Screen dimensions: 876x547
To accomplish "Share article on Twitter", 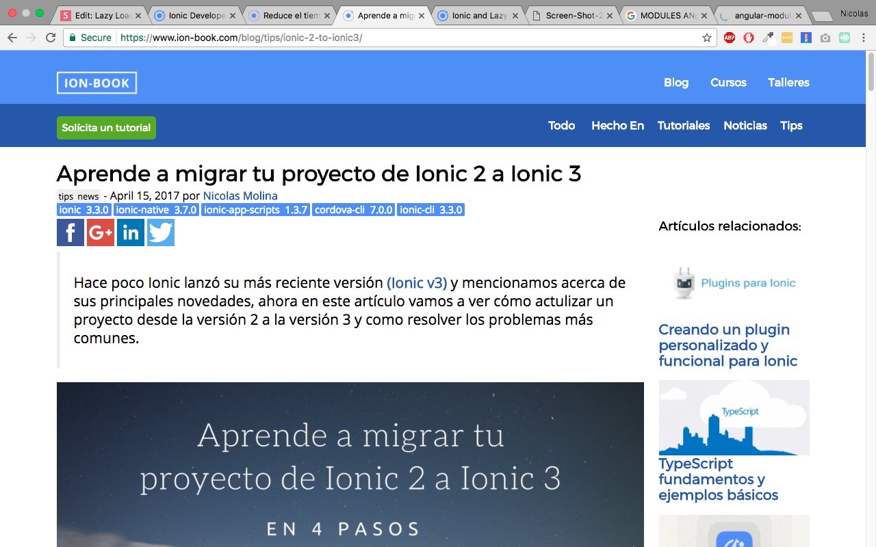I will click(161, 232).
